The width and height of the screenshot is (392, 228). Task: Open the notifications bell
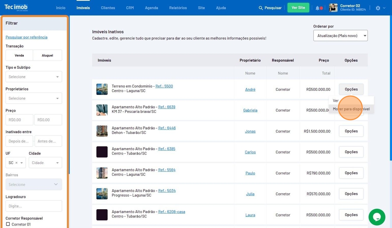pyautogui.click(x=317, y=8)
